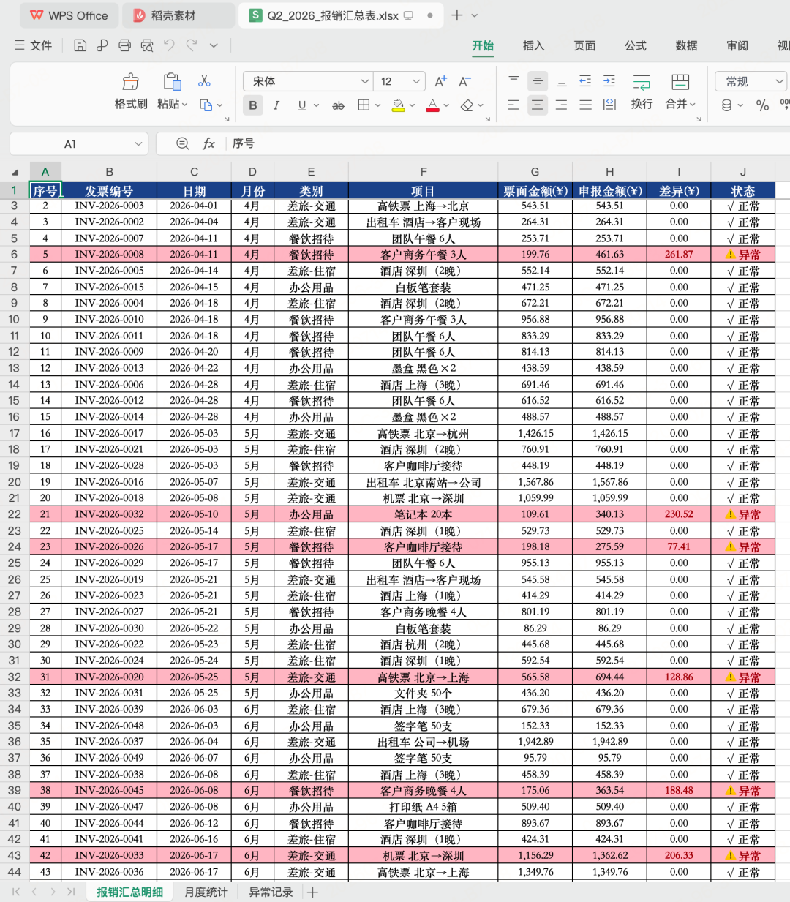Open Print Preview from quick access toolbar
The image size is (790, 902).
[x=147, y=45]
